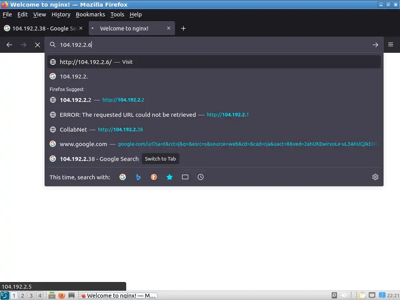Open the Edit menu

[22, 14]
